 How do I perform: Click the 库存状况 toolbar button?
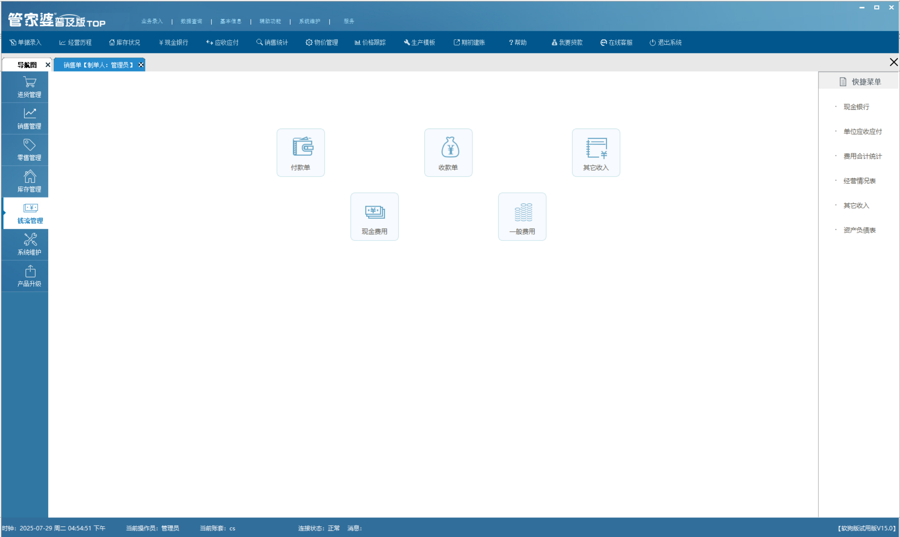(124, 42)
